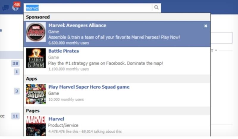Click the sidebar counter showing 11
238x139 pixels.
pos(15,116)
